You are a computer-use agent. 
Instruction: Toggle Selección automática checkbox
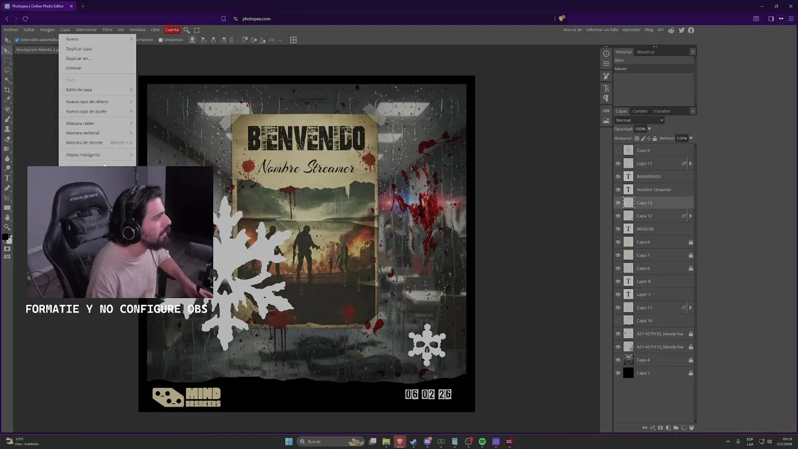17,40
